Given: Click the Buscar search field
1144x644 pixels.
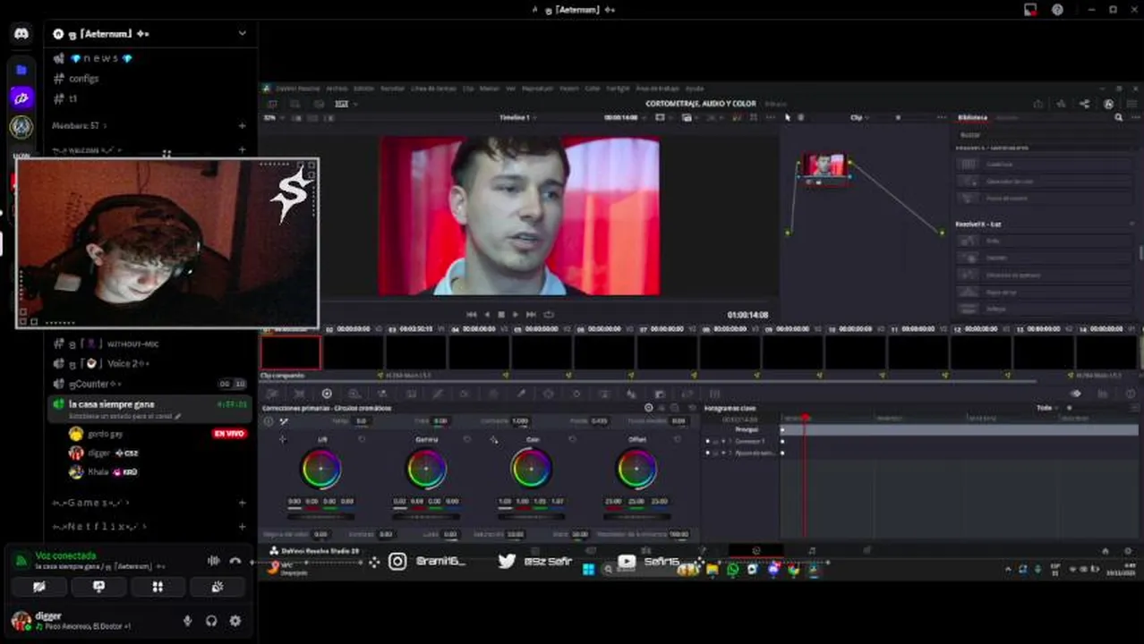Looking at the screenshot, I should 1043,135.
